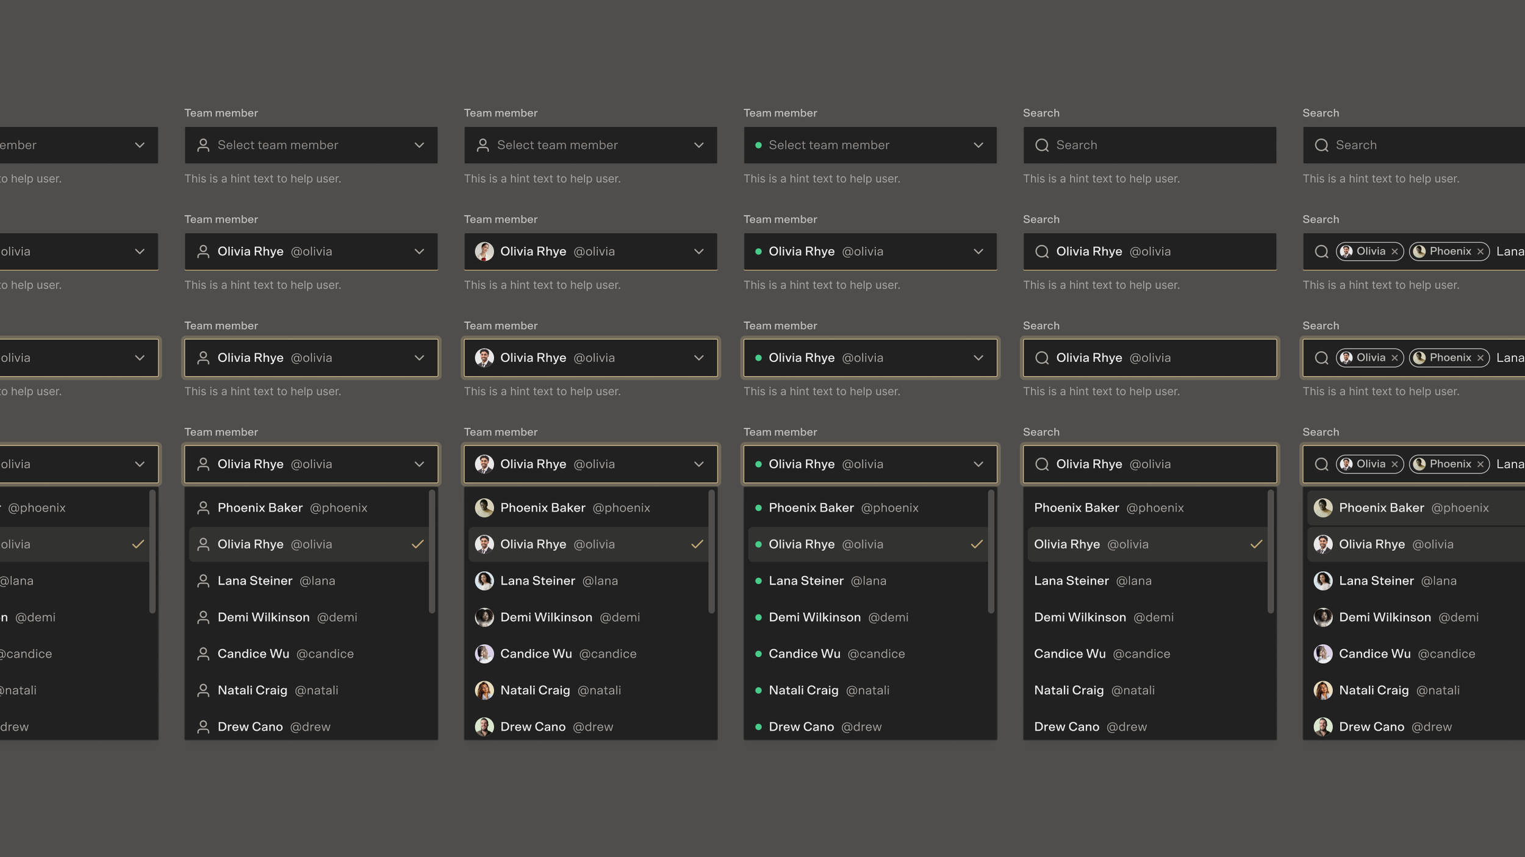
Task: Click Phoenix Baker's outline user icon in list
Action: tap(203, 508)
